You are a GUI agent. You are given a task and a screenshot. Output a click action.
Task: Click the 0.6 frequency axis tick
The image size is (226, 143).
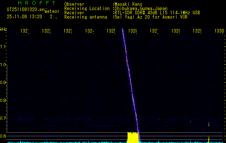pos(3,136)
